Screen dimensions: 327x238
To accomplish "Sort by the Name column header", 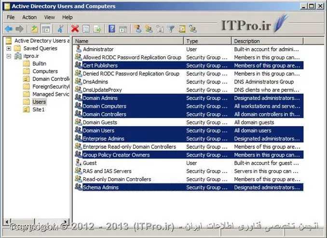I will tap(128, 41).
